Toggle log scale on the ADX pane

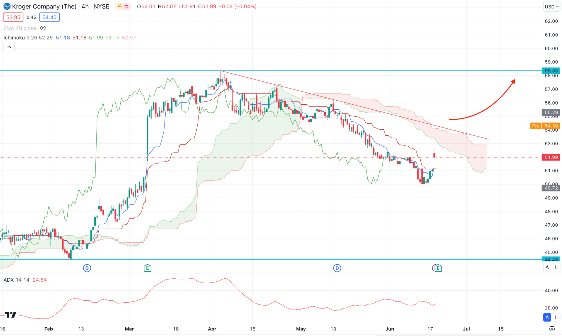(x=556, y=317)
